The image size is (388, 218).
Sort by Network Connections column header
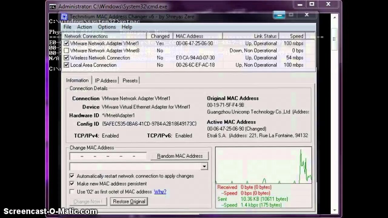(104, 36)
